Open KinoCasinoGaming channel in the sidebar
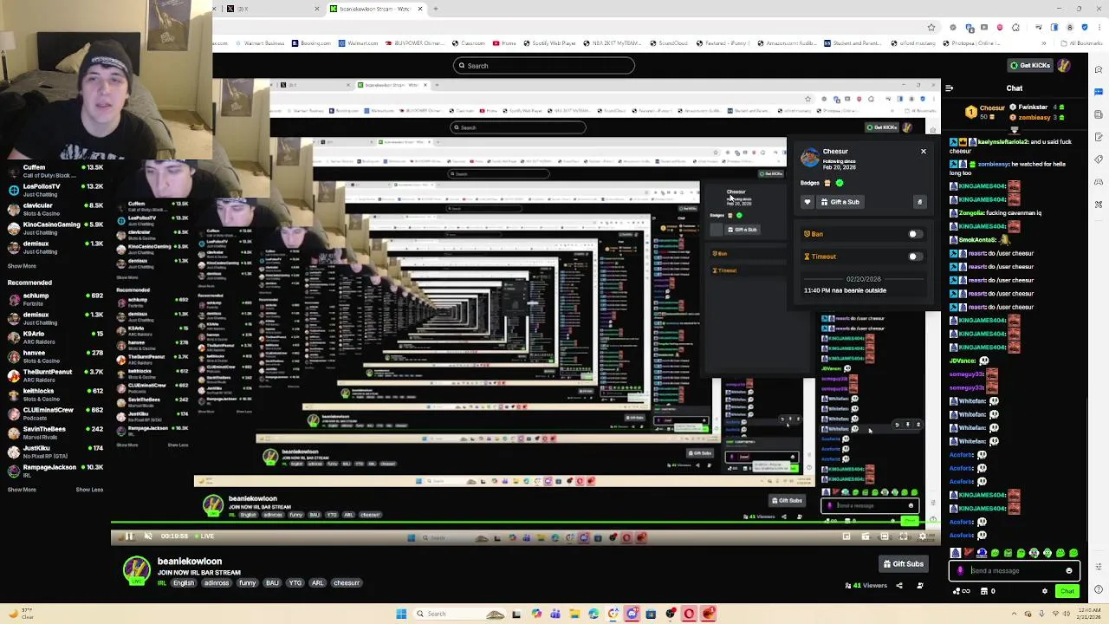The height and width of the screenshot is (624, 1109). tap(54, 228)
